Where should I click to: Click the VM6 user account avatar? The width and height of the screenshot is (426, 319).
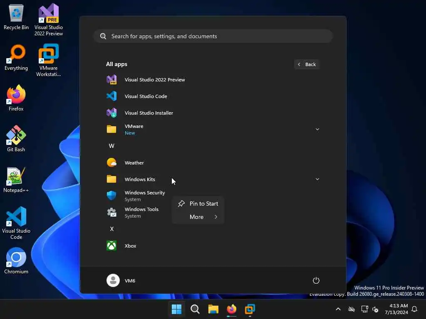113,280
